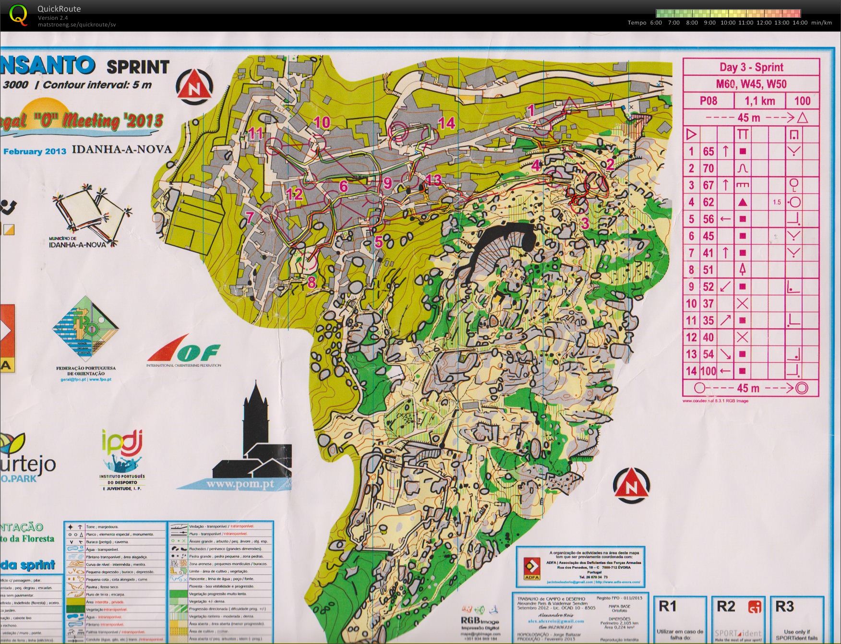Click the Day 3 - Sprint table header
This screenshot has width=841, height=644.
[x=751, y=67]
